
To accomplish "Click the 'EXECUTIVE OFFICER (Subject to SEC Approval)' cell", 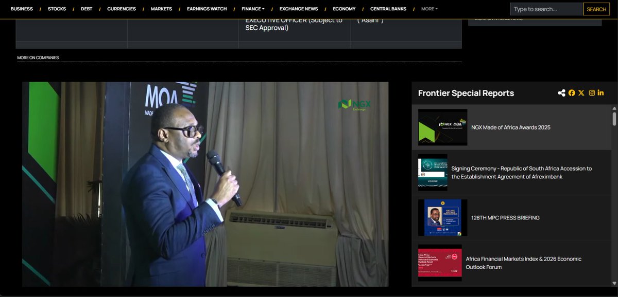I will coord(294,30).
